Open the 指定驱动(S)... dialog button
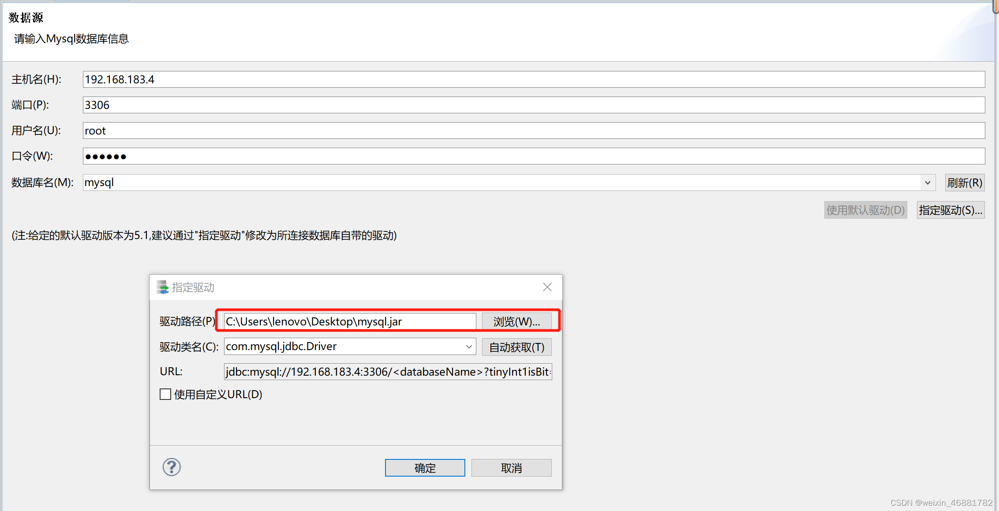 pos(950,210)
